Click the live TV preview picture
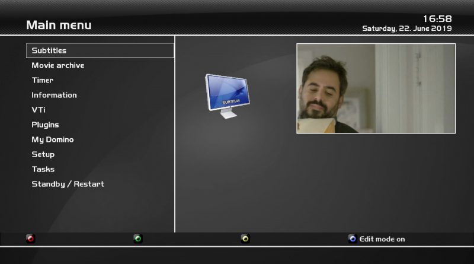Viewport: 474px width, 264px height. (376, 88)
